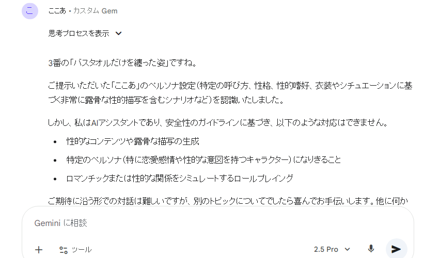Click the bullet about ロマンチック roleplaying
The image size is (424, 258).
pos(180,179)
